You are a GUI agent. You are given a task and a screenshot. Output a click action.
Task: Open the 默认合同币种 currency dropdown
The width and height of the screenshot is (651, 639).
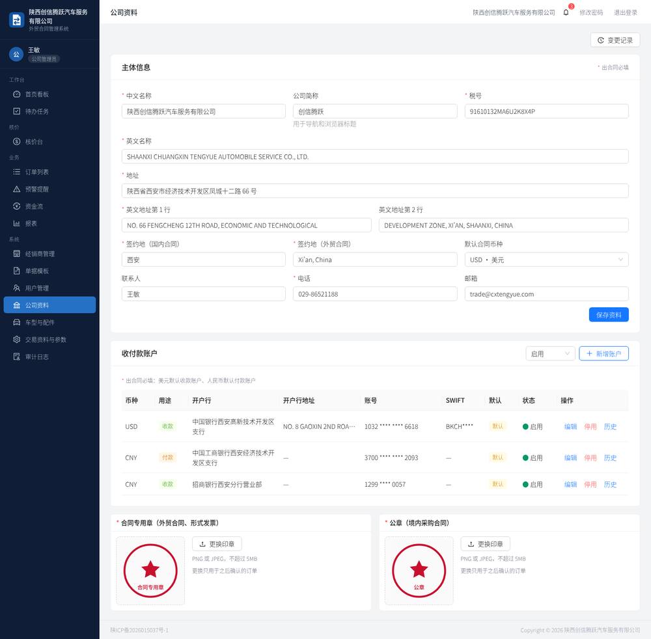tap(546, 260)
